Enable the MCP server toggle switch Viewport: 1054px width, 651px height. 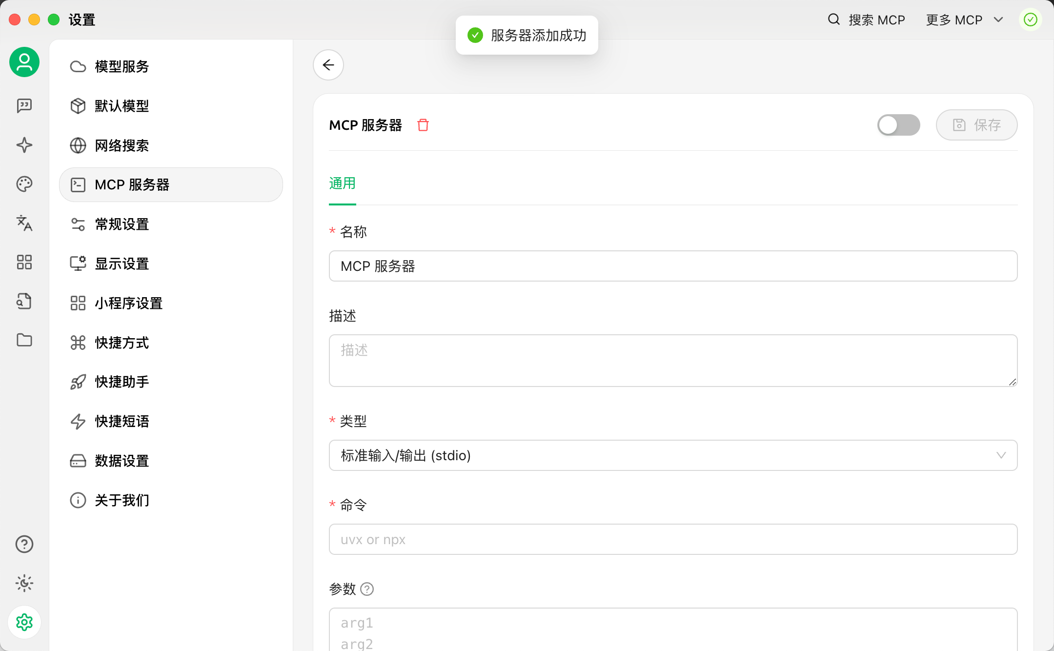point(898,125)
